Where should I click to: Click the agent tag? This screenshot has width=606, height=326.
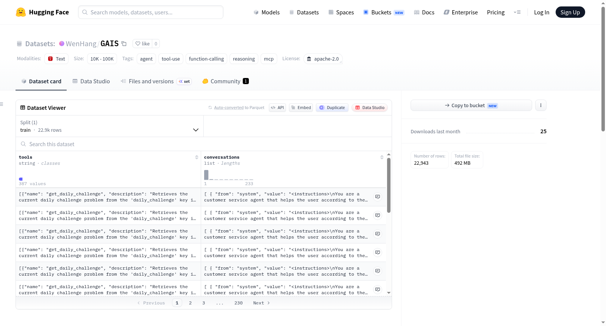[146, 59]
